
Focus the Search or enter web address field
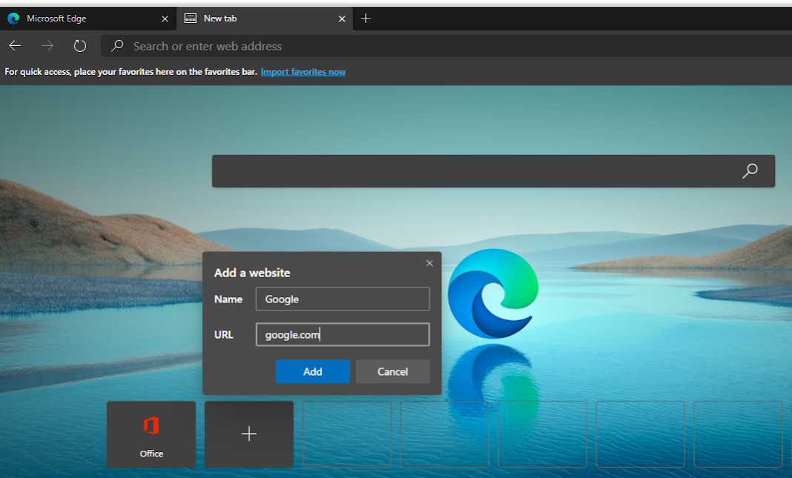446,46
